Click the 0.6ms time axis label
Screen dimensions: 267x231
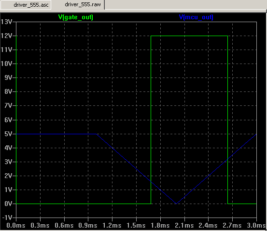pos(64,226)
